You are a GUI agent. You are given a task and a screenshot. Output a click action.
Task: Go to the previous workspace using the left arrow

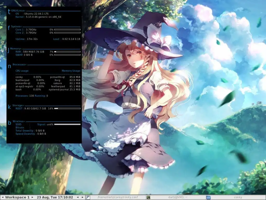(x=3, y=197)
